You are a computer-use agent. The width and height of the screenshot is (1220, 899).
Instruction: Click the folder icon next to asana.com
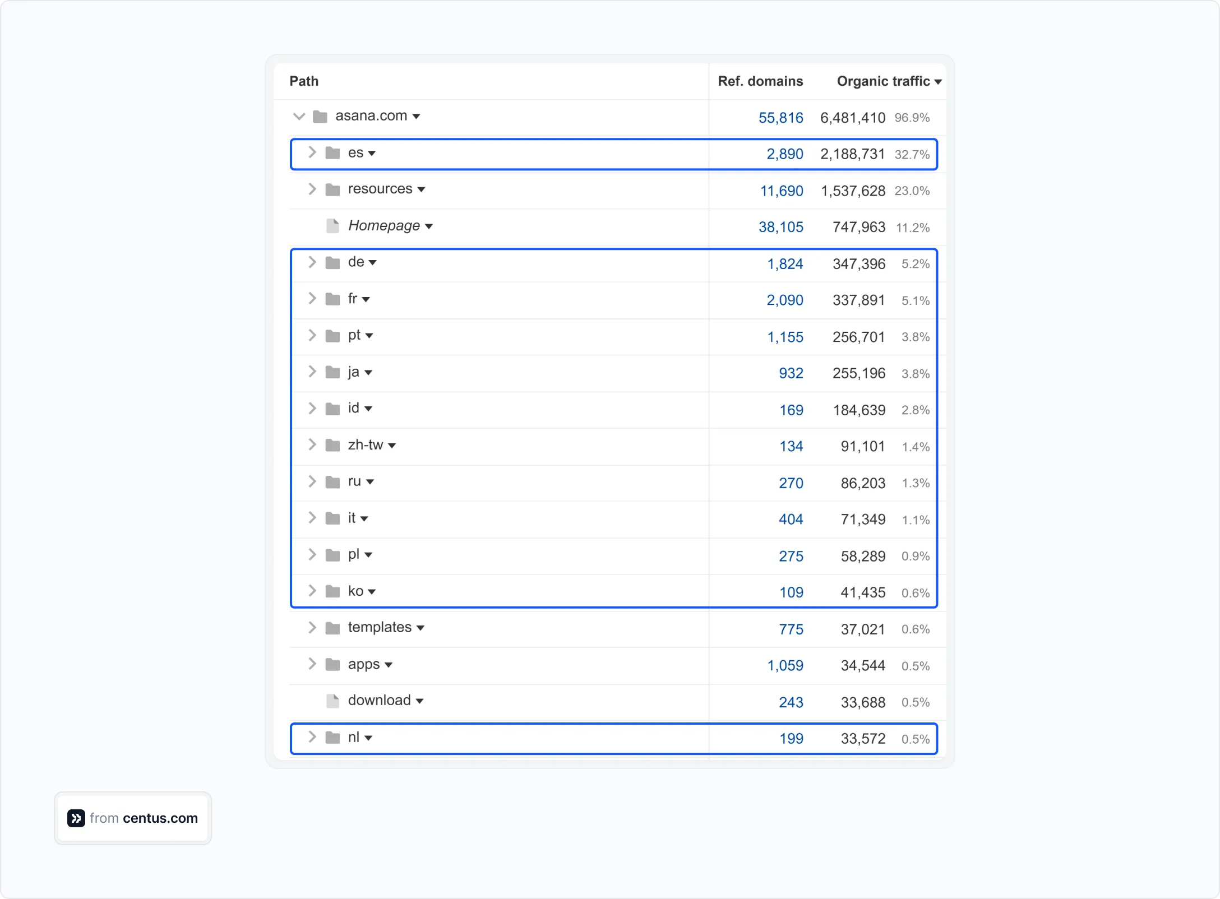click(320, 116)
